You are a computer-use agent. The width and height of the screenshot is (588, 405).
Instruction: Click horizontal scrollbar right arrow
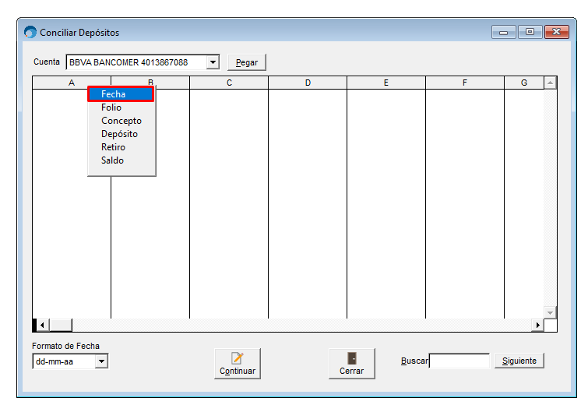click(x=537, y=325)
